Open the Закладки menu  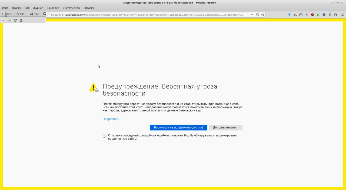(53, 8)
